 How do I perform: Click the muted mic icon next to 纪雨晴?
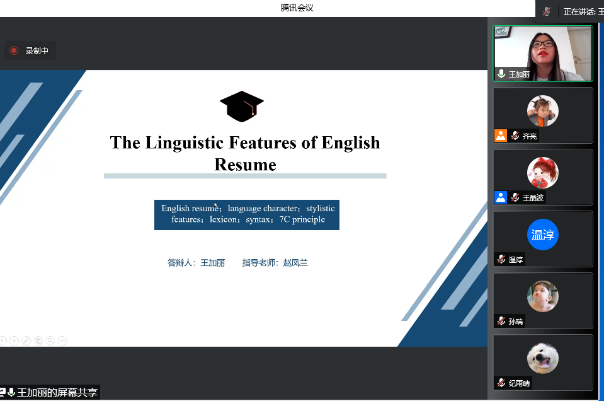point(501,383)
